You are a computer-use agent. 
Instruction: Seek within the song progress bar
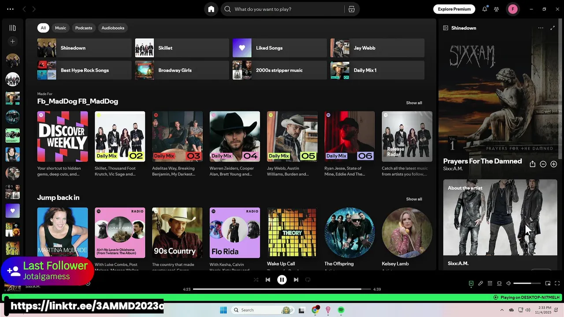[x=282, y=289]
